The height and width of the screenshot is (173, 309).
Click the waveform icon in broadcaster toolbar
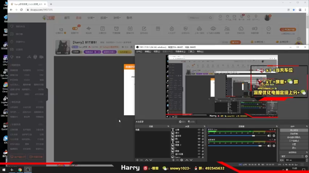89,28
